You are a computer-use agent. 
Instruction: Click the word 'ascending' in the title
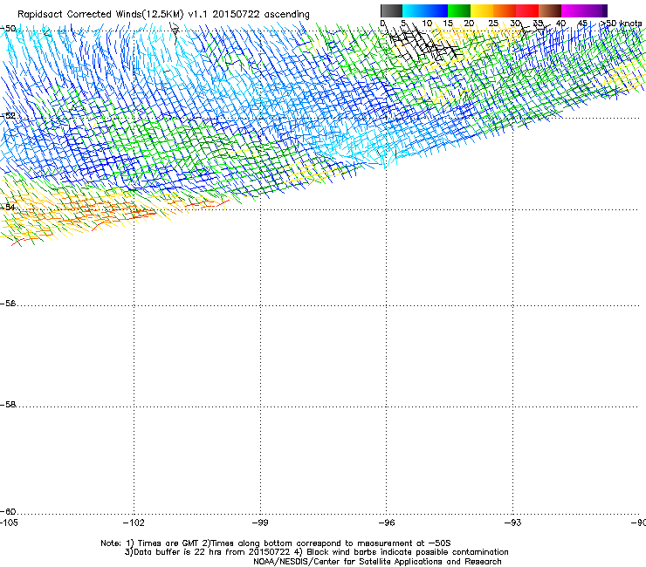pos(286,15)
